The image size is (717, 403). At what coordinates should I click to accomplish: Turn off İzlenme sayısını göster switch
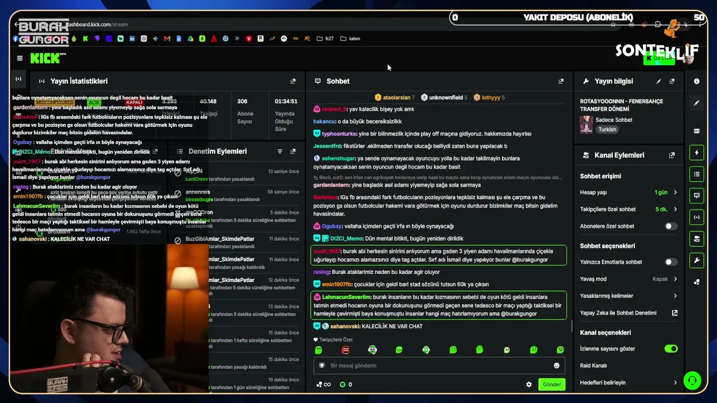[671, 349]
